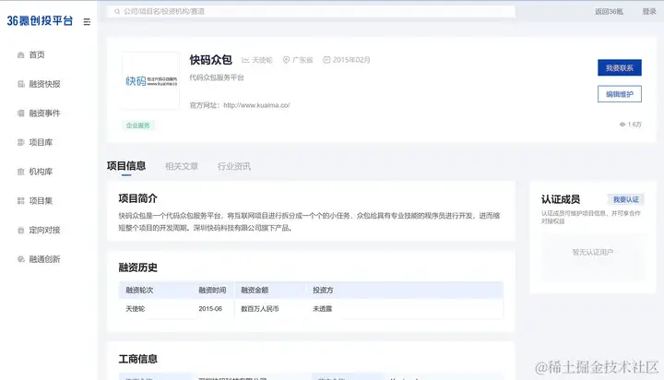Click the 广东省 location pin icon
Screen dimensions: 664x380
coord(286,60)
